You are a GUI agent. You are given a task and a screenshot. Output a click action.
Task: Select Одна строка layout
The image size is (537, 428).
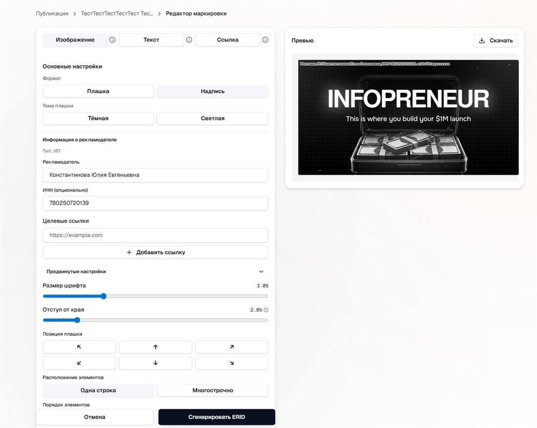pos(98,390)
